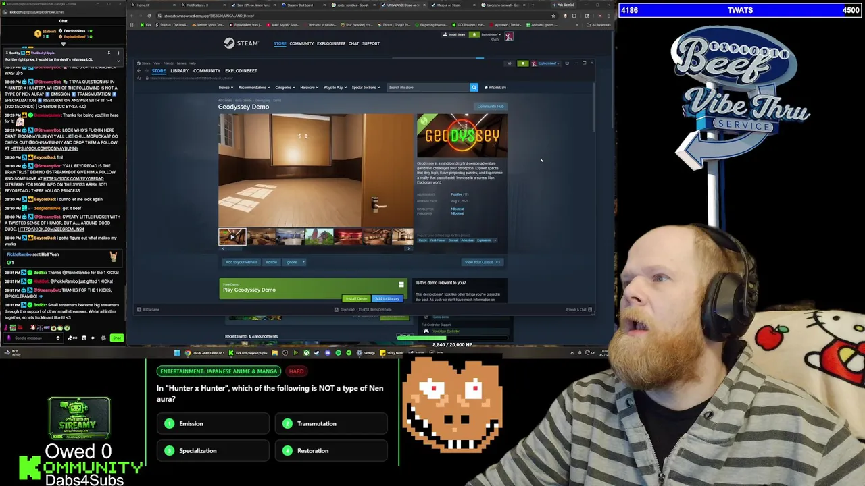Open the Wishlist star link

click(x=495, y=87)
